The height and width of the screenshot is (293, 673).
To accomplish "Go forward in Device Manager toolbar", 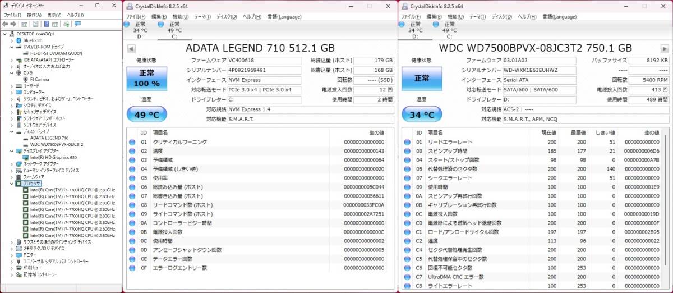I will [13, 24].
